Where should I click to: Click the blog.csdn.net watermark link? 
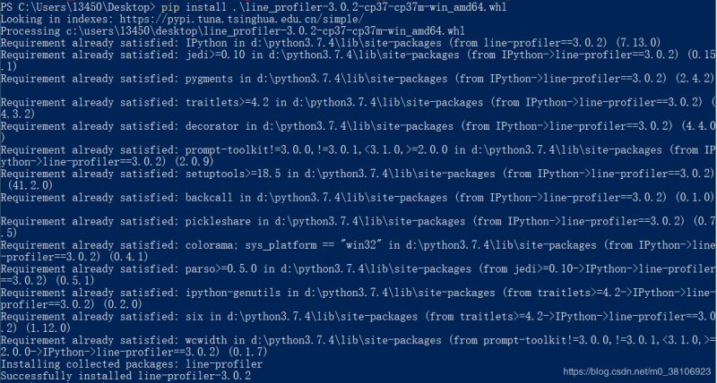tap(636, 371)
